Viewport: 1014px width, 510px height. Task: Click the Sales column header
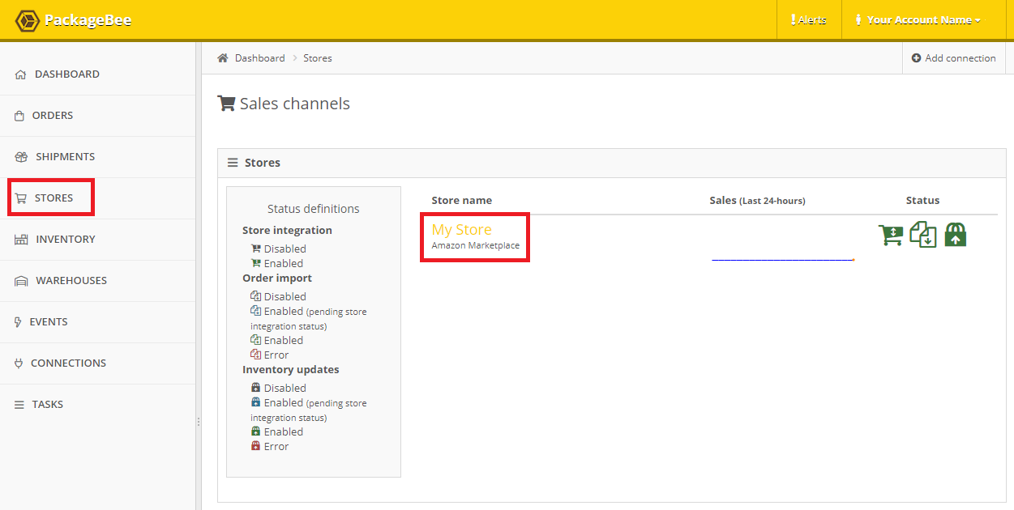coord(757,200)
